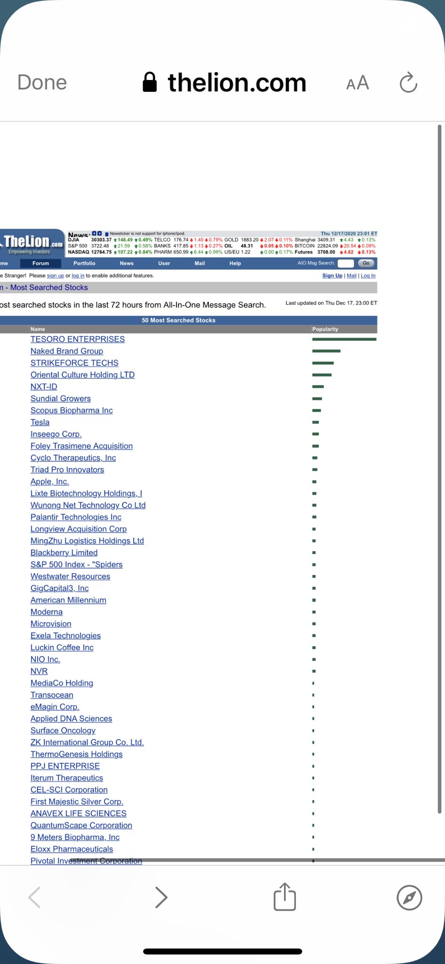Open the Mail menu tab
Viewport: 445px width, 964px height.
pos(200,263)
